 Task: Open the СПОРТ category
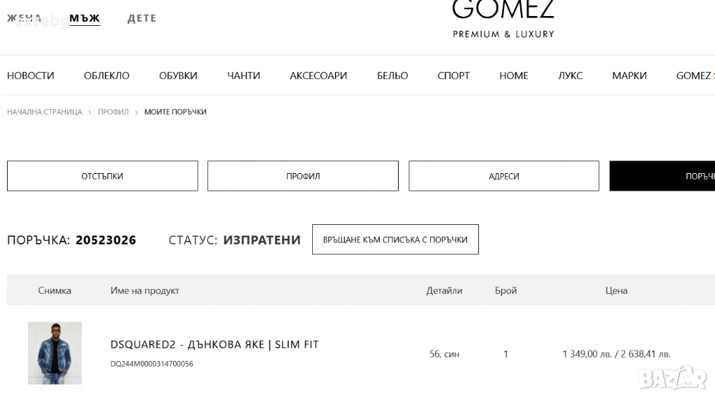pos(454,75)
